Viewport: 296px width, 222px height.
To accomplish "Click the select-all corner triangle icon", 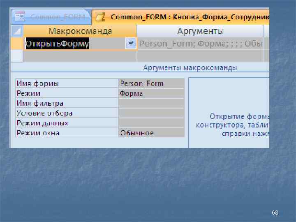I will click(x=17, y=31).
